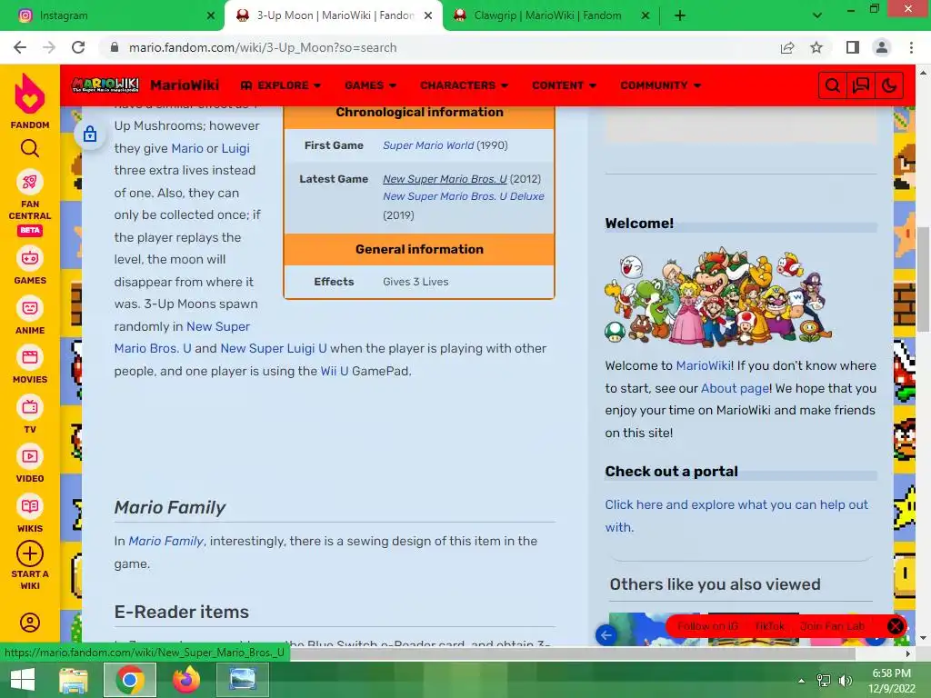Open the Discuss speech-bubble icon in header
The image size is (931, 698).
coord(861,86)
